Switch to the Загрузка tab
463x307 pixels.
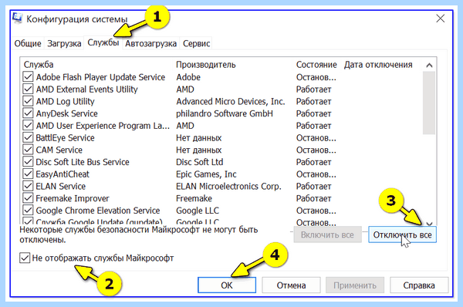click(x=64, y=43)
